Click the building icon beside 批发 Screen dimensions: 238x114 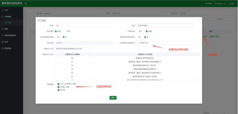[2, 42]
